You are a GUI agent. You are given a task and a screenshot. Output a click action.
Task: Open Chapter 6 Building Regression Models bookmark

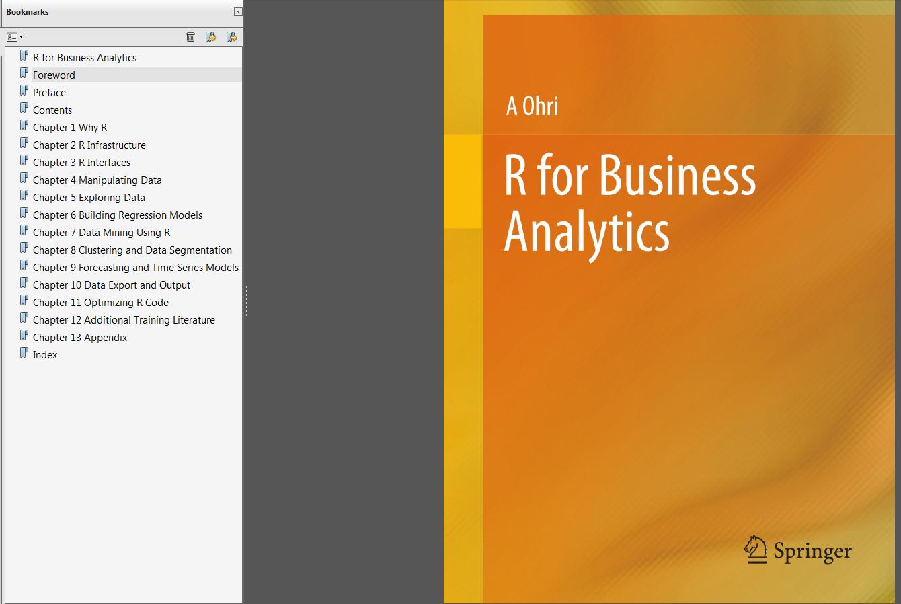(118, 215)
